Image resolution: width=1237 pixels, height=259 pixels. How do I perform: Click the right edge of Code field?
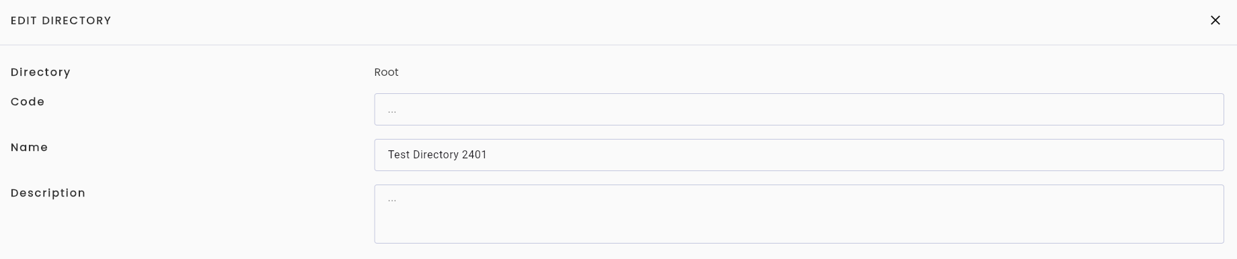(1223, 109)
